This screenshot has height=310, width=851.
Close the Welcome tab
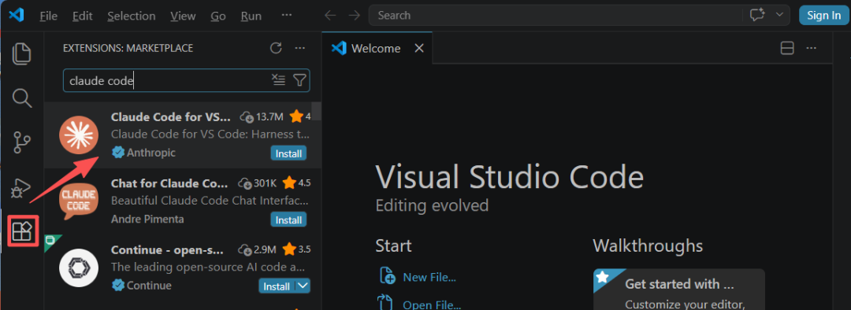[419, 48]
